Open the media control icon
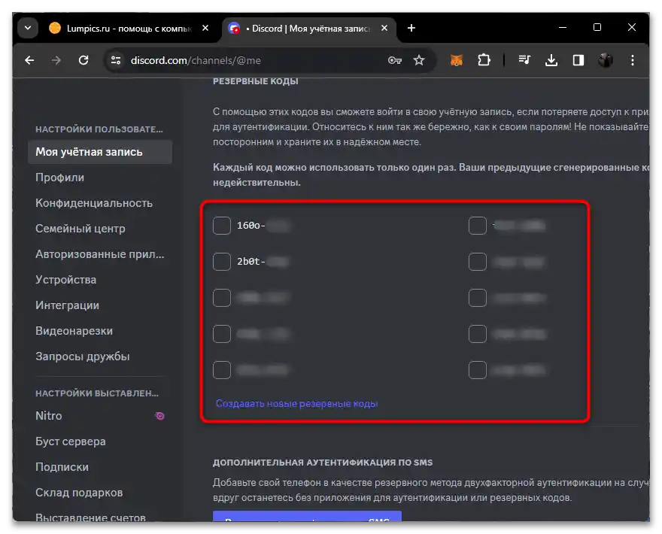This screenshot has height=534, width=662. 524,60
